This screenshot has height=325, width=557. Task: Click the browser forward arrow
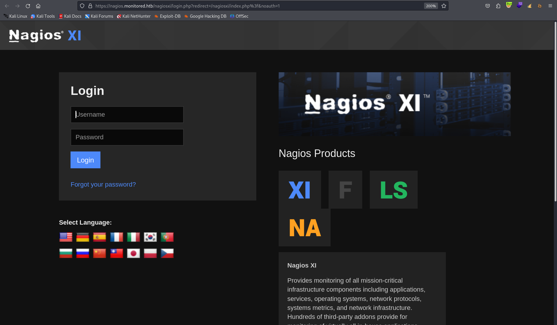[17, 6]
